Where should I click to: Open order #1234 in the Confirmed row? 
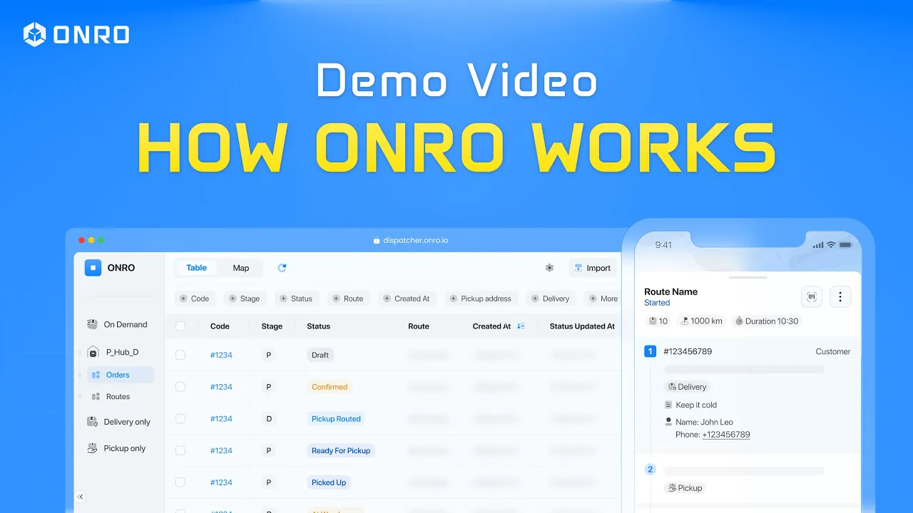pyautogui.click(x=221, y=387)
